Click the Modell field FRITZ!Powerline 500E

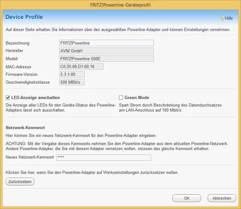(x=106, y=59)
